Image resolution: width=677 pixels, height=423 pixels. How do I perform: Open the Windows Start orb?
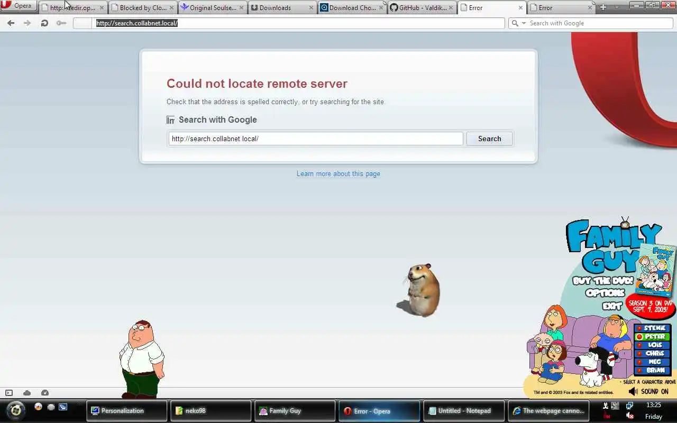[x=16, y=410]
